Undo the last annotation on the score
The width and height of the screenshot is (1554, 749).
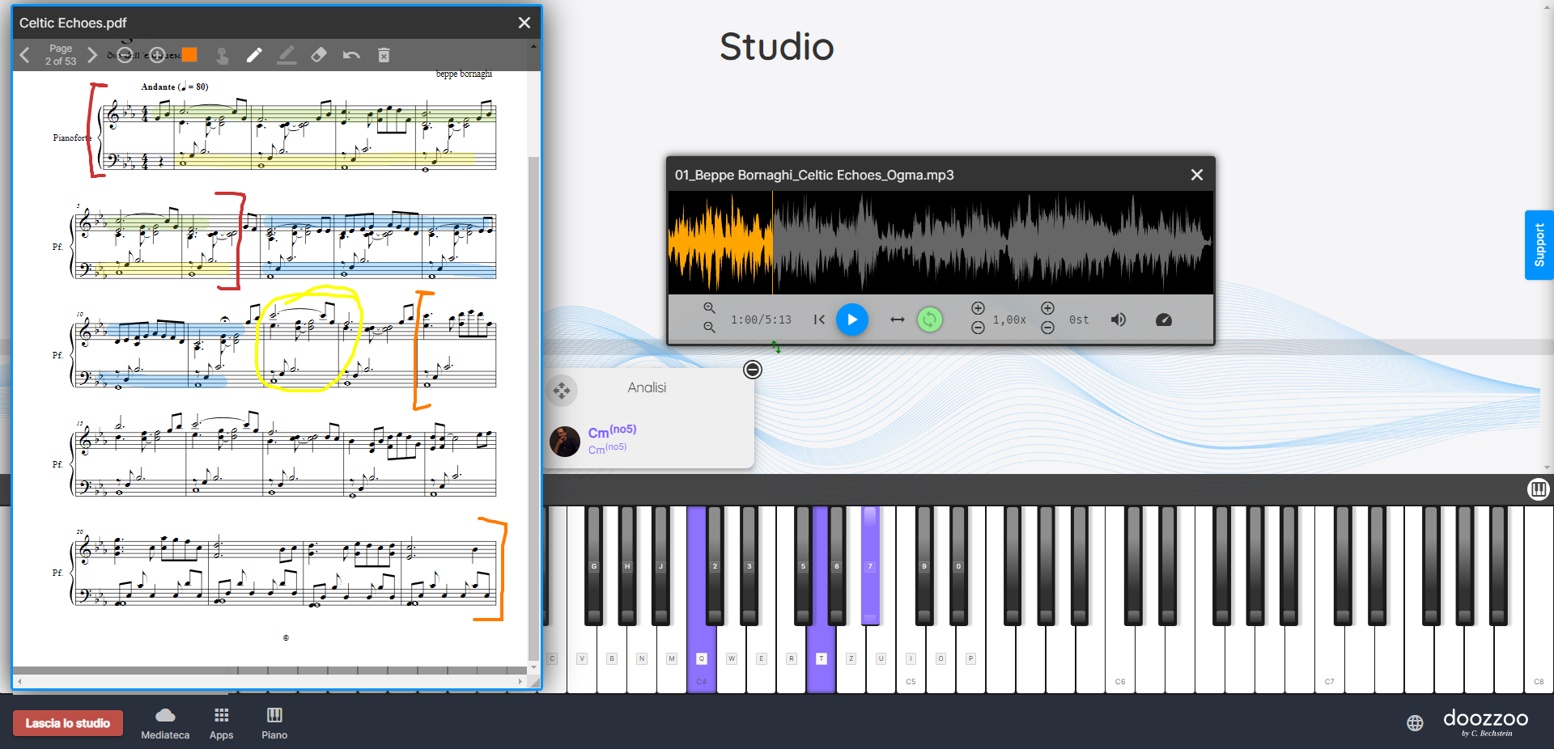(x=351, y=55)
